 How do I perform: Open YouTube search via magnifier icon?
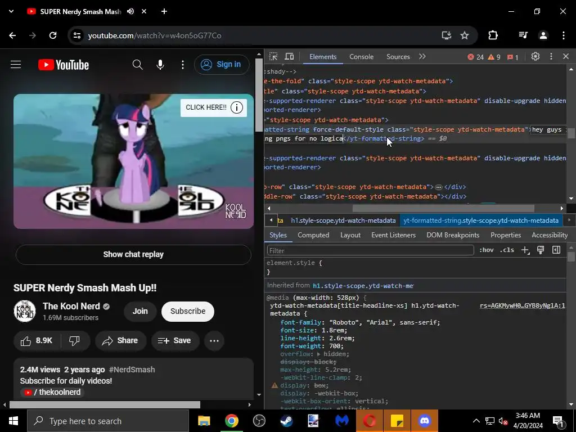(x=138, y=65)
